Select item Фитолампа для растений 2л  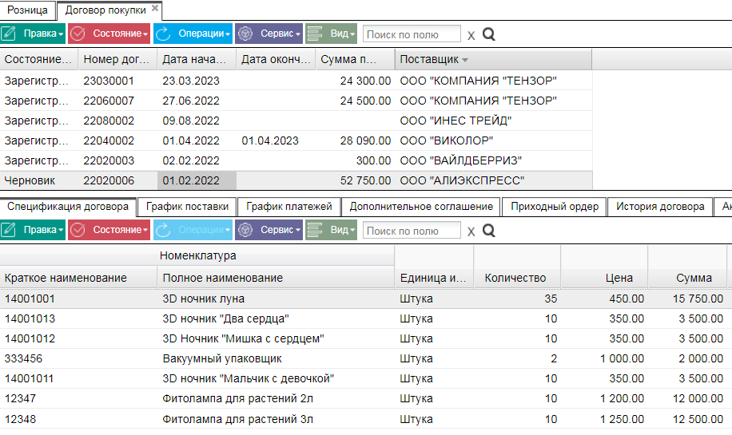point(237,399)
